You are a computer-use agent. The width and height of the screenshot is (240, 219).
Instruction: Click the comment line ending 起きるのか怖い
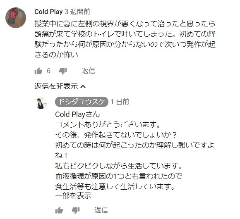coord(56,55)
